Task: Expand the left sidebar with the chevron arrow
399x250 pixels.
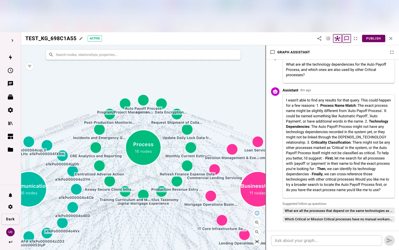Action: click(12, 40)
